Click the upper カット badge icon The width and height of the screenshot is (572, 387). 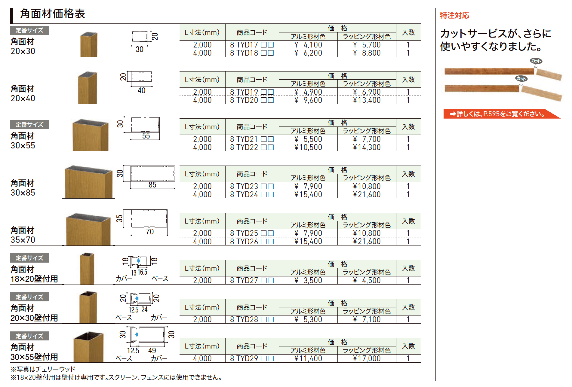coord(536,61)
